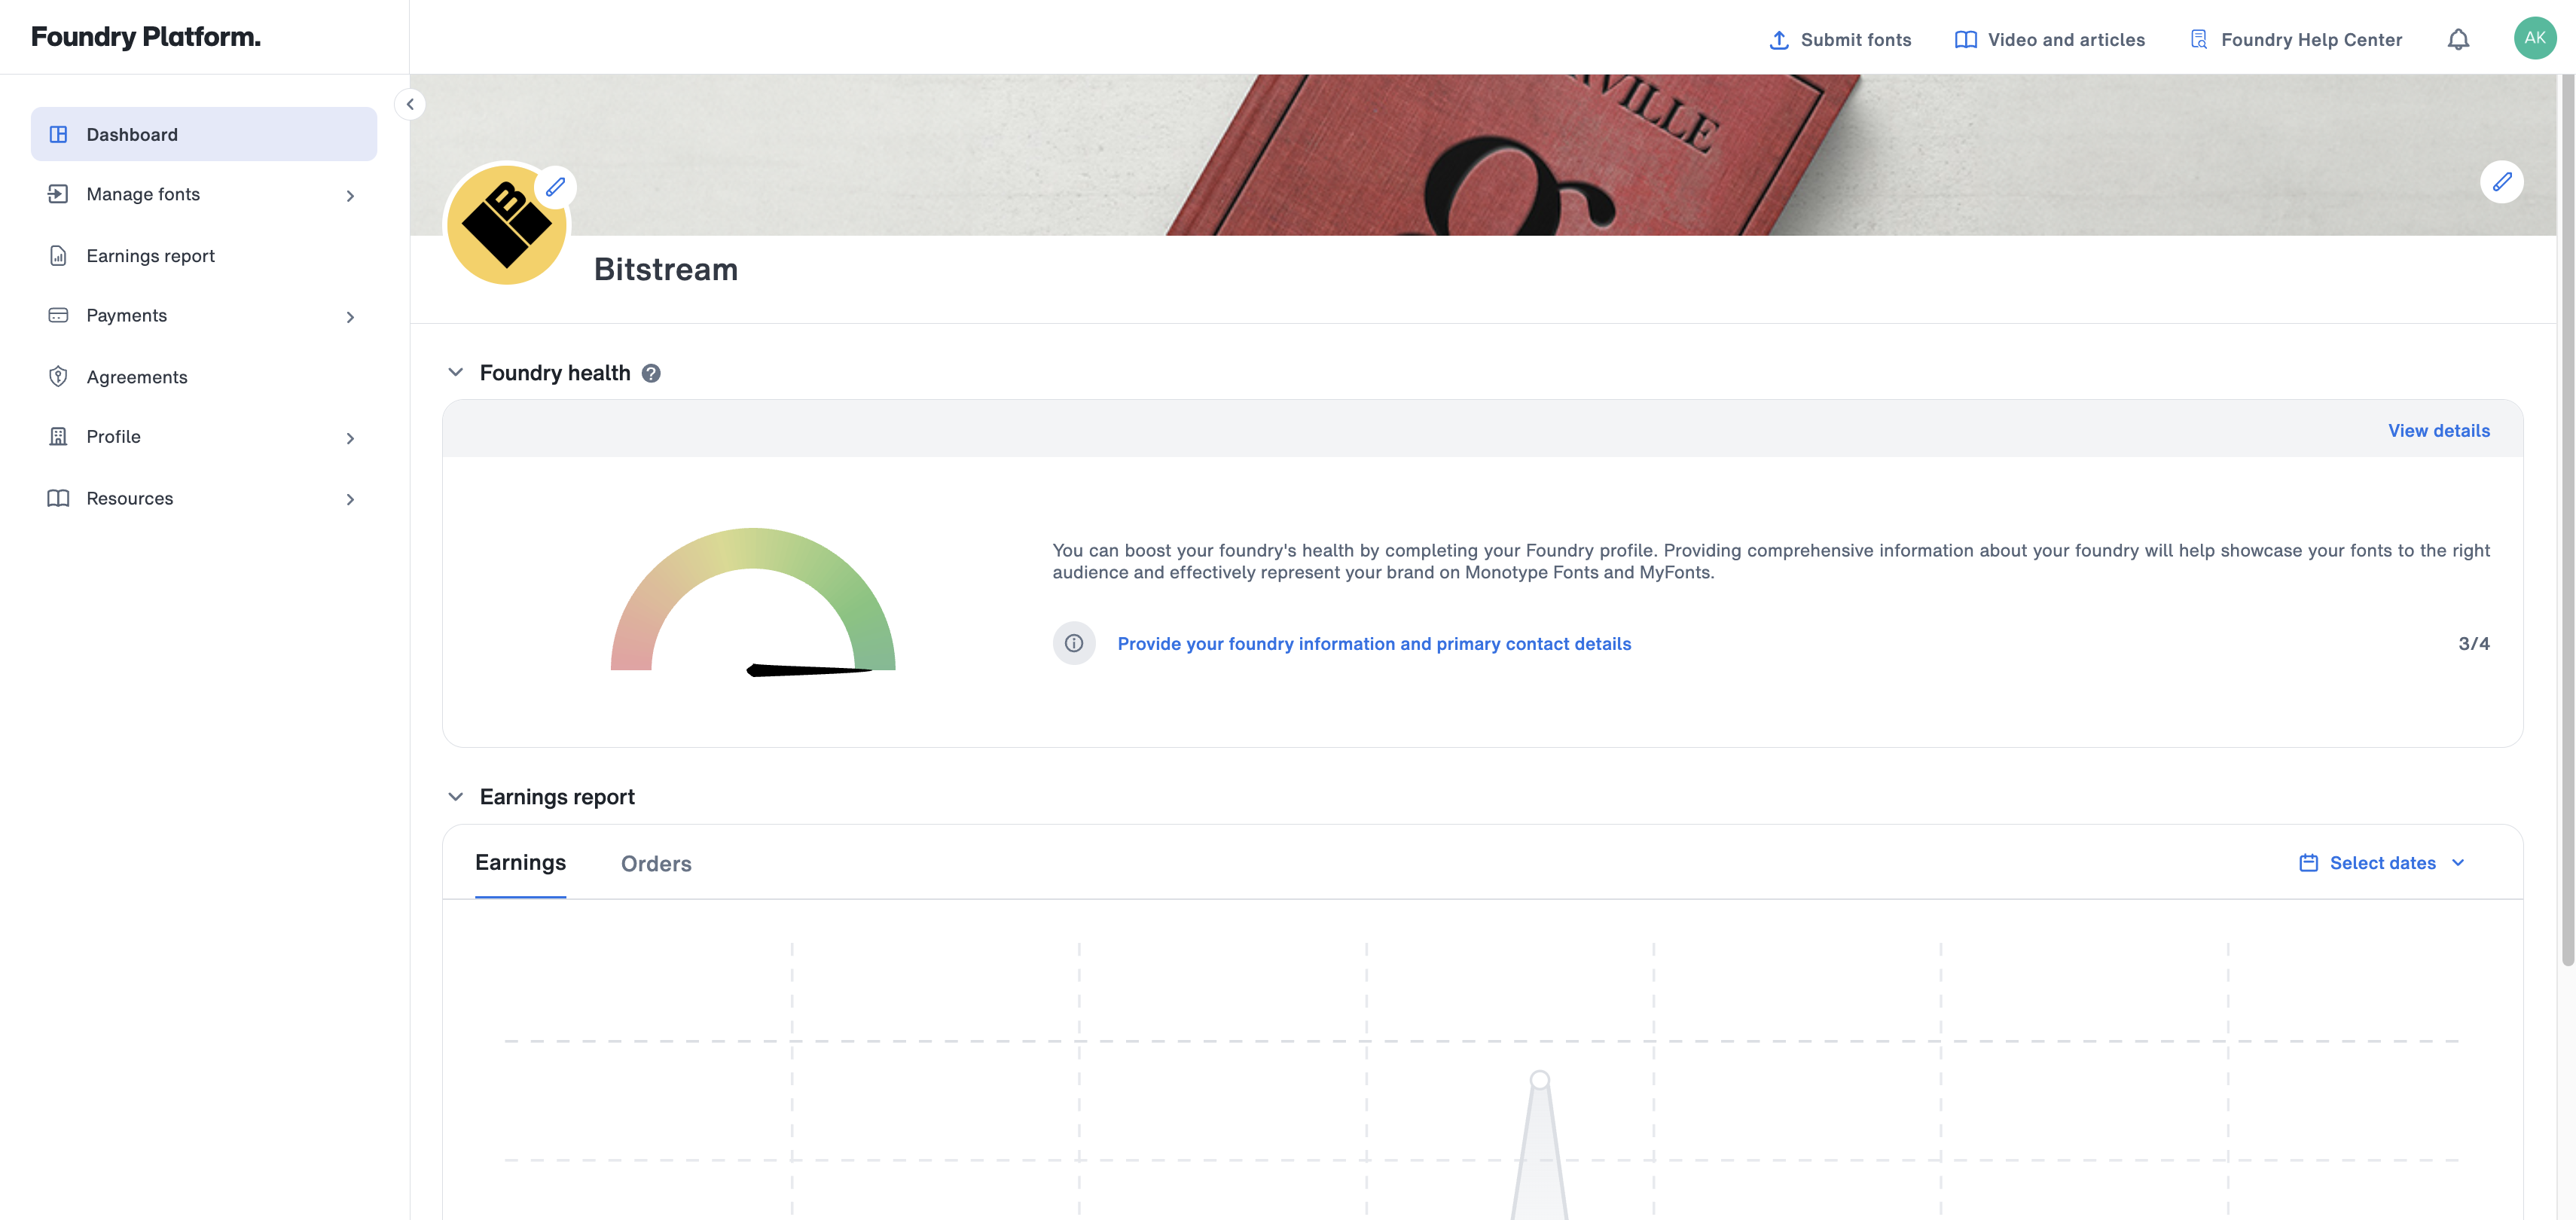Collapse the Earnings report section

coord(456,797)
